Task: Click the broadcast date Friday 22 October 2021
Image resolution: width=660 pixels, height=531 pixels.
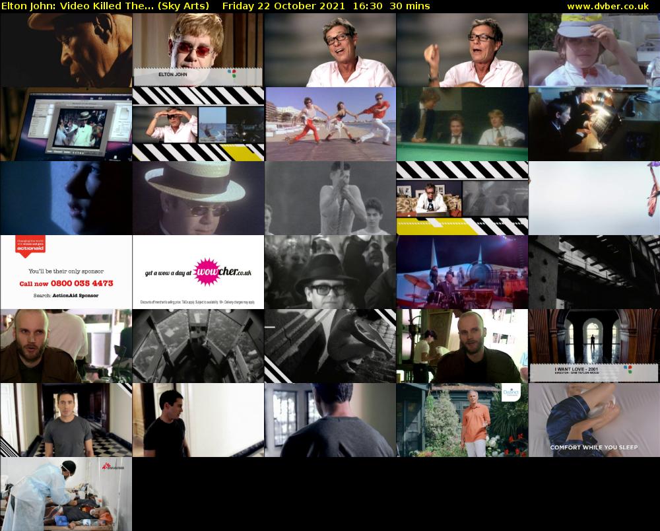Action: (283, 7)
